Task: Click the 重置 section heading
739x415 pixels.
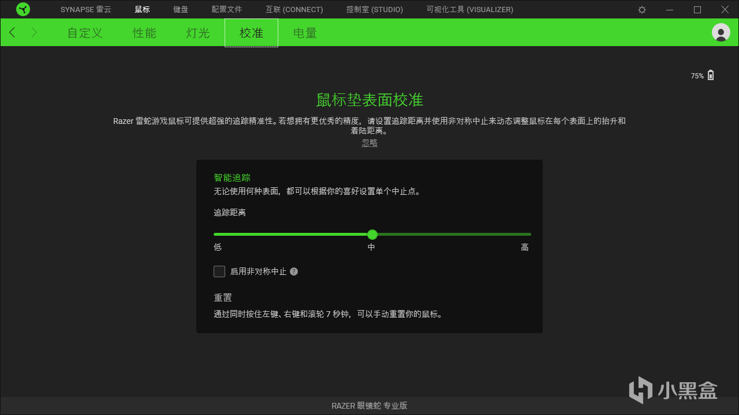Action: coord(223,297)
